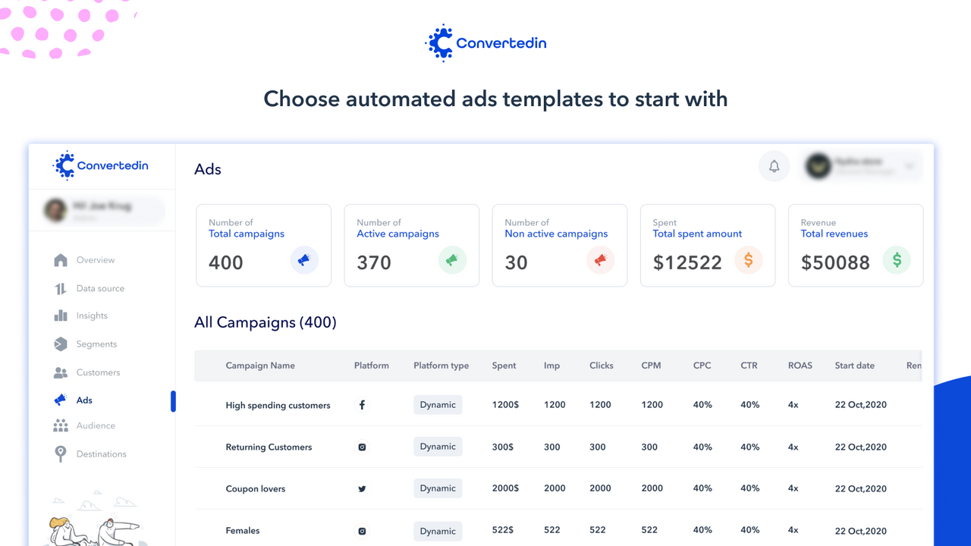Open the user profile card in the sidebar
The height and width of the screenshot is (546, 971).
tap(103, 210)
